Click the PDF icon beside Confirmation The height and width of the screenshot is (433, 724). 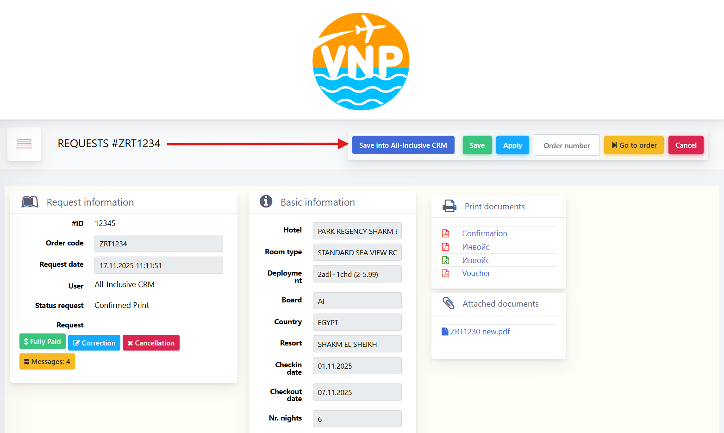click(x=445, y=233)
